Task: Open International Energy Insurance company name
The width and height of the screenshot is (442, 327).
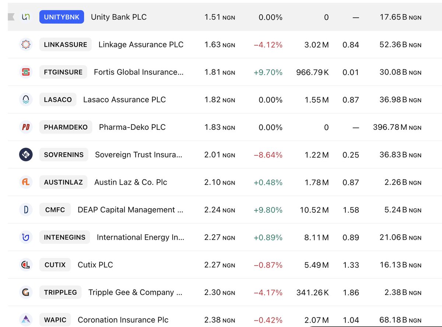Action: click(141, 237)
